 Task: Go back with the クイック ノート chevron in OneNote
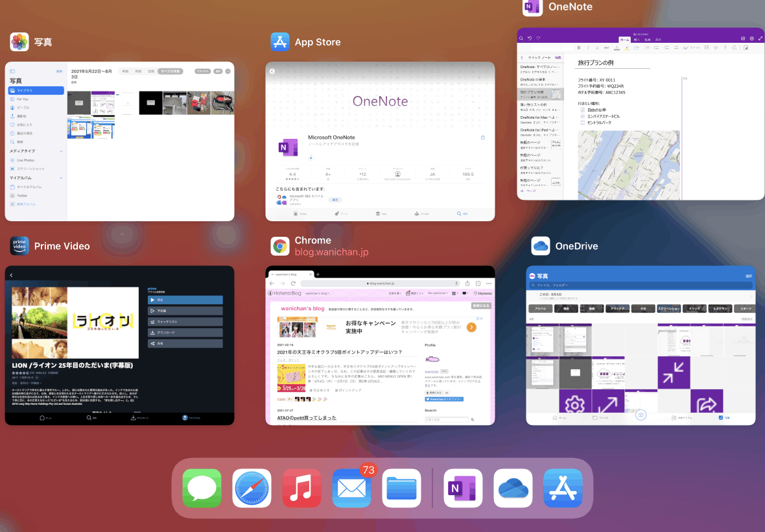point(522,58)
